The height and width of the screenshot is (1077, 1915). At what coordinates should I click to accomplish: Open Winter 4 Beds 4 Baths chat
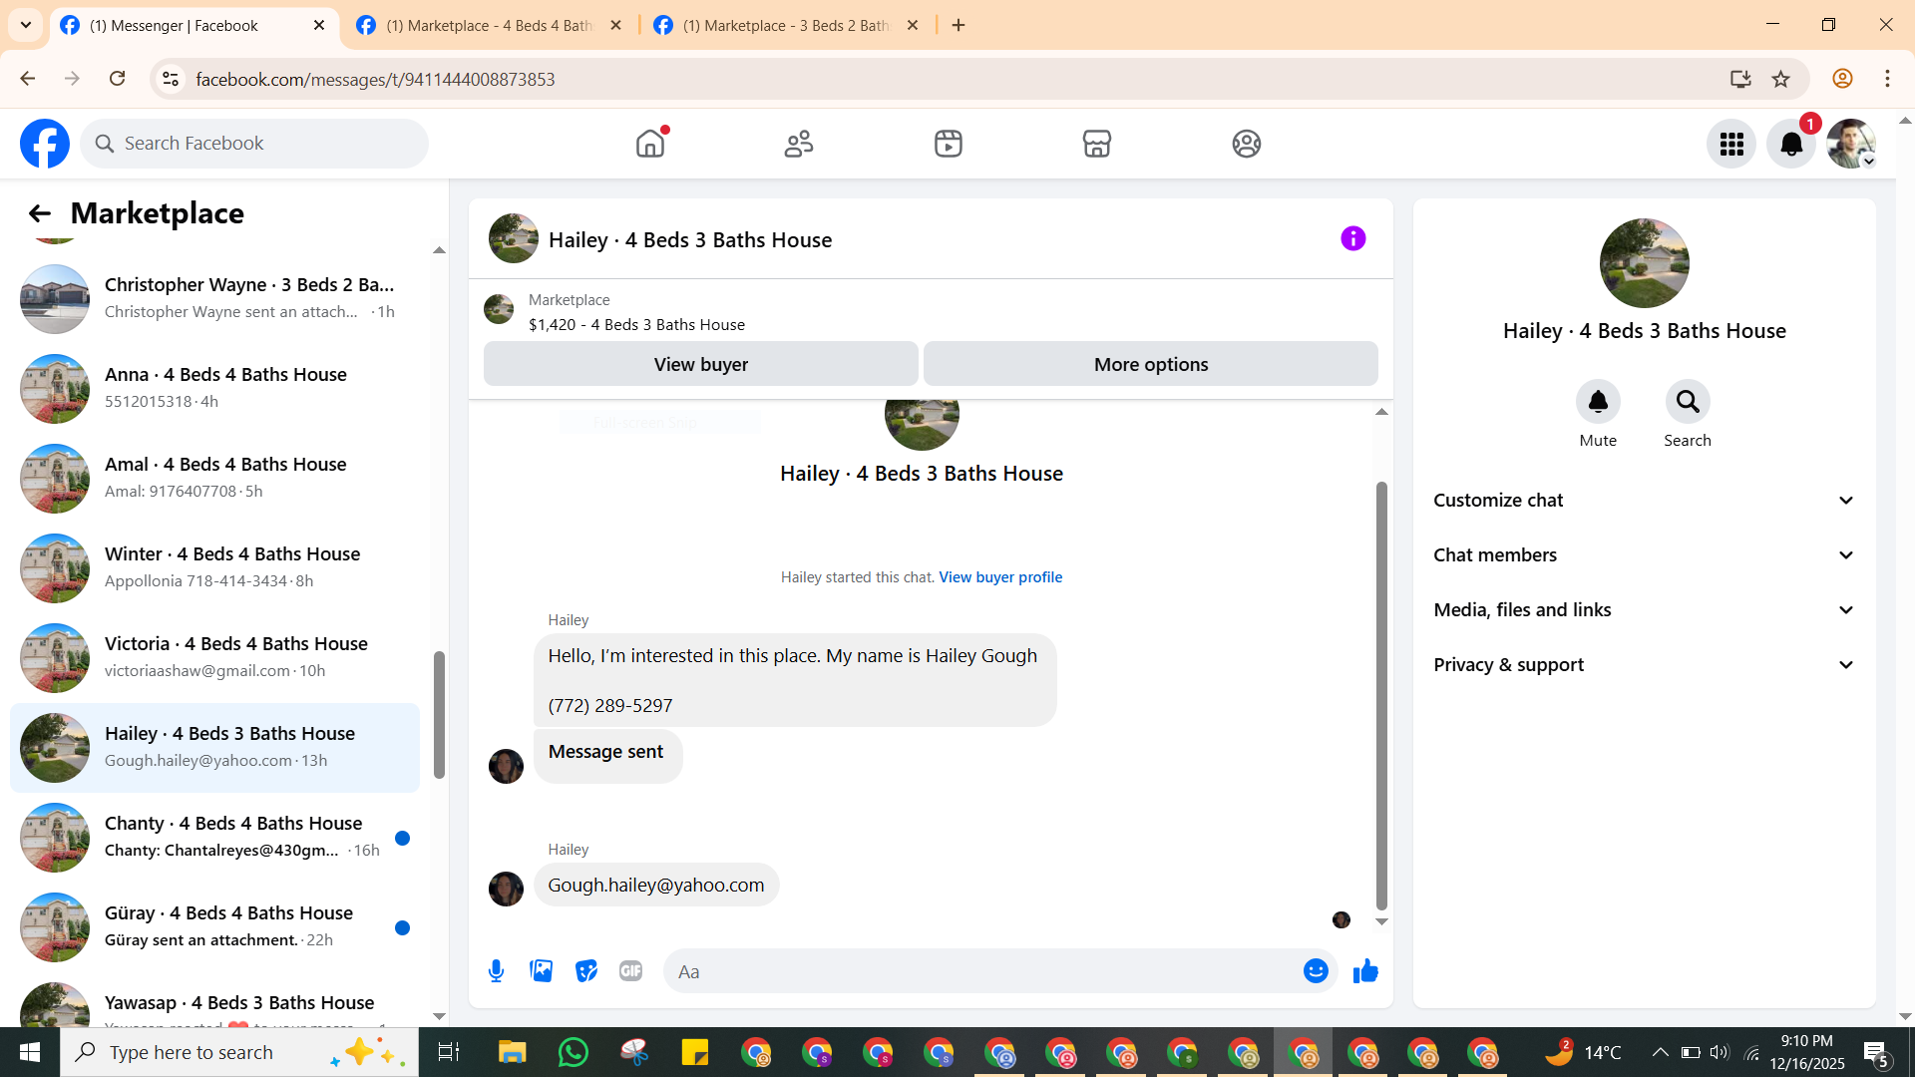pyautogui.click(x=214, y=568)
